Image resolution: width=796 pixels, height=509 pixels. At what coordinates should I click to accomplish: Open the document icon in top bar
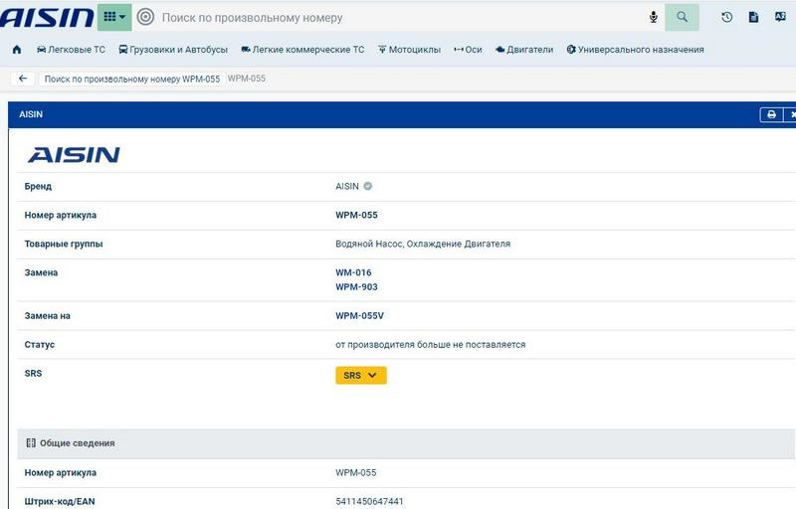click(753, 17)
